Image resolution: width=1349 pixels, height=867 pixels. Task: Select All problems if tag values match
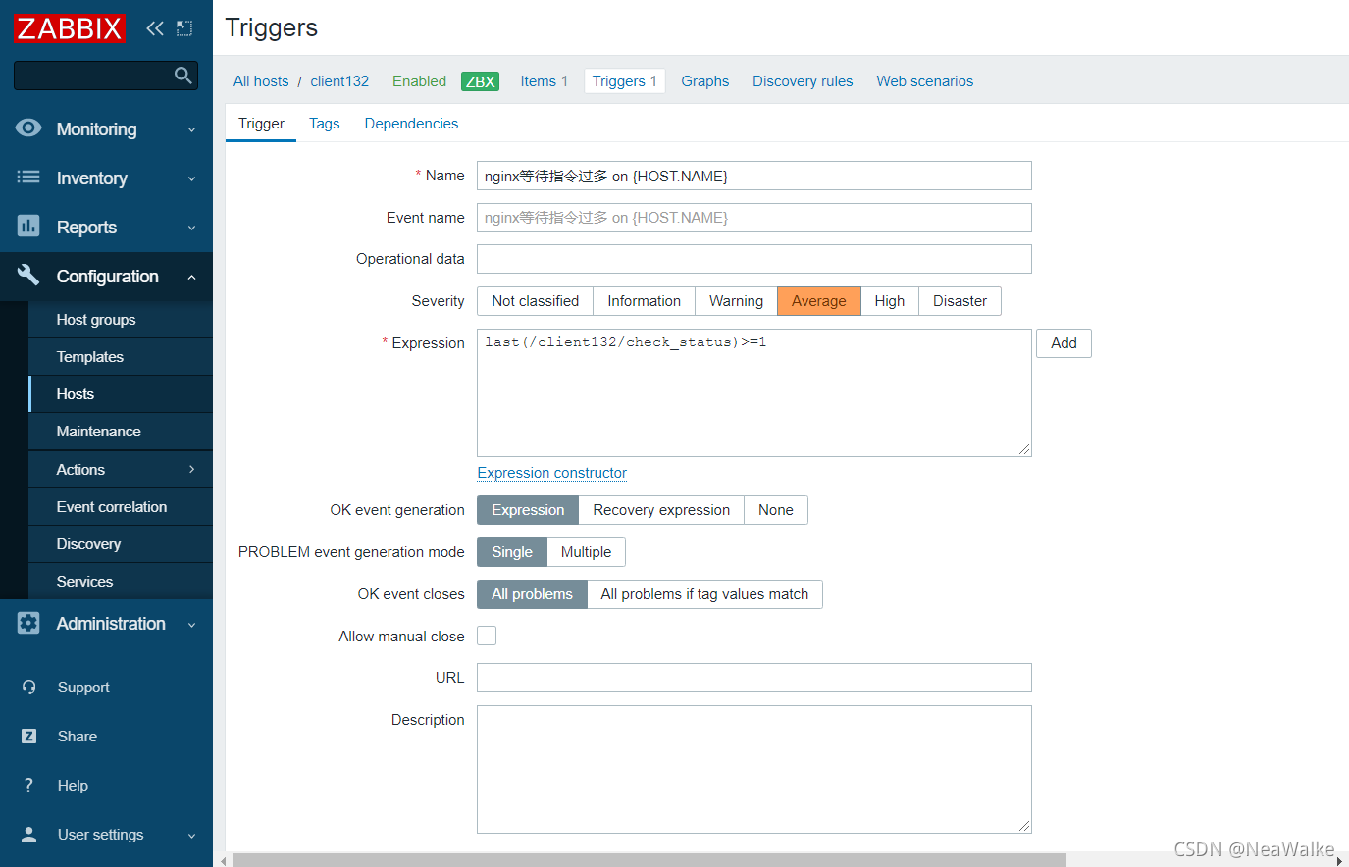click(x=704, y=594)
